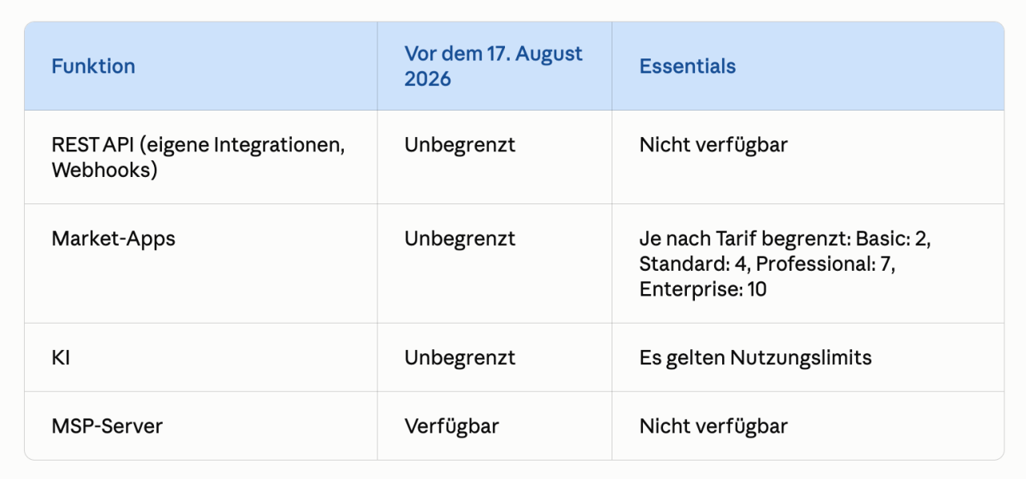Select the REST API function cell
This screenshot has height=479, width=1026.
pyautogui.click(x=200, y=157)
